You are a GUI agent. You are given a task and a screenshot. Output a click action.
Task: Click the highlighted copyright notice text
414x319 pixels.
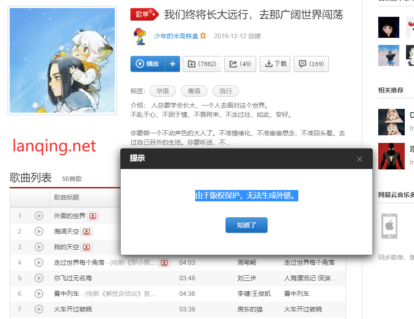pos(246,195)
